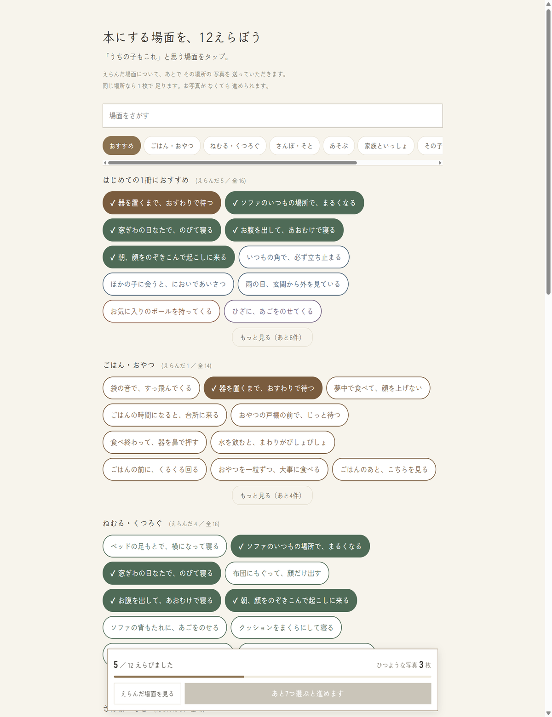Uncheck 朝、顔をのぞきこんで起こしに来る under はじめての1冊におすすめ
552x717 pixels.
(169, 257)
